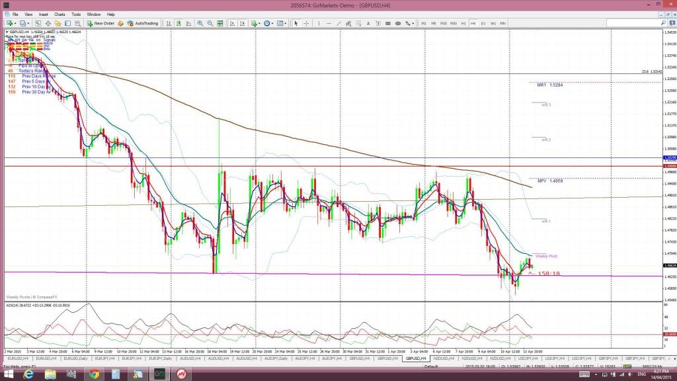Click the Weekly Pivot label
This screenshot has width=677, height=381.
[x=546, y=256]
